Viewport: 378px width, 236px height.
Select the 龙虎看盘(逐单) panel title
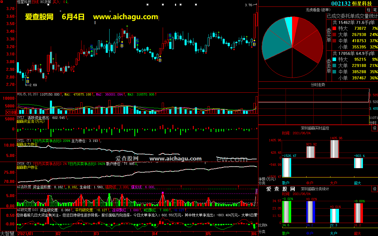(x=318, y=10)
